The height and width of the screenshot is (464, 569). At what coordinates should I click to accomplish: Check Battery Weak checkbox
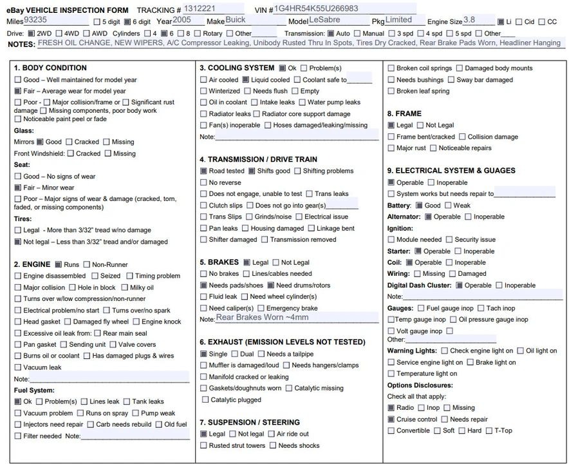[x=448, y=206]
